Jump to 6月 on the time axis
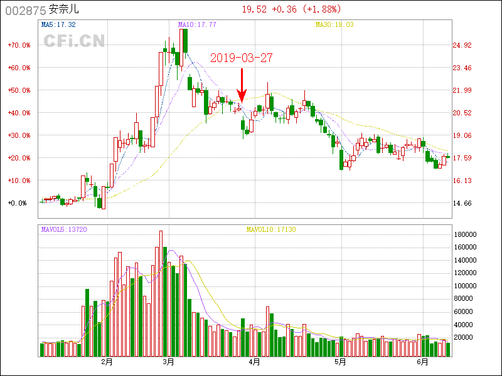This screenshot has width=502, height=376. [423, 362]
